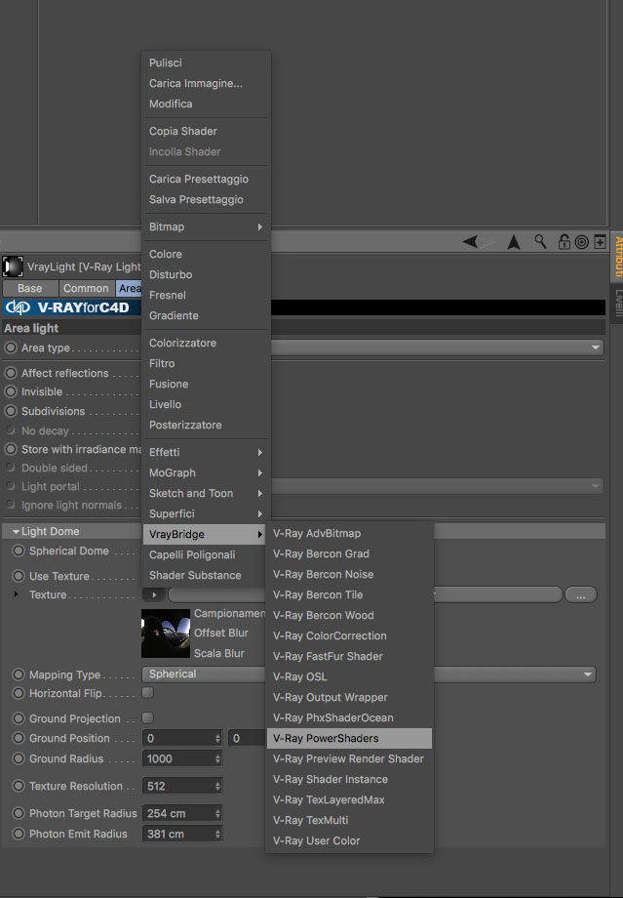This screenshot has width=623, height=898.
Task: Toggle Spherical Dome parameter circle
Action: 19,551
